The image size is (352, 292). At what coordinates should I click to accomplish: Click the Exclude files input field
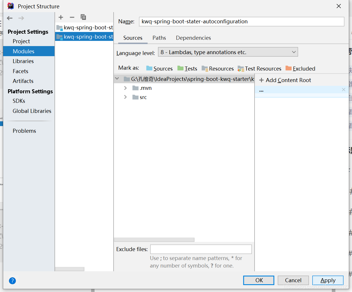click(x=201, y=249)
